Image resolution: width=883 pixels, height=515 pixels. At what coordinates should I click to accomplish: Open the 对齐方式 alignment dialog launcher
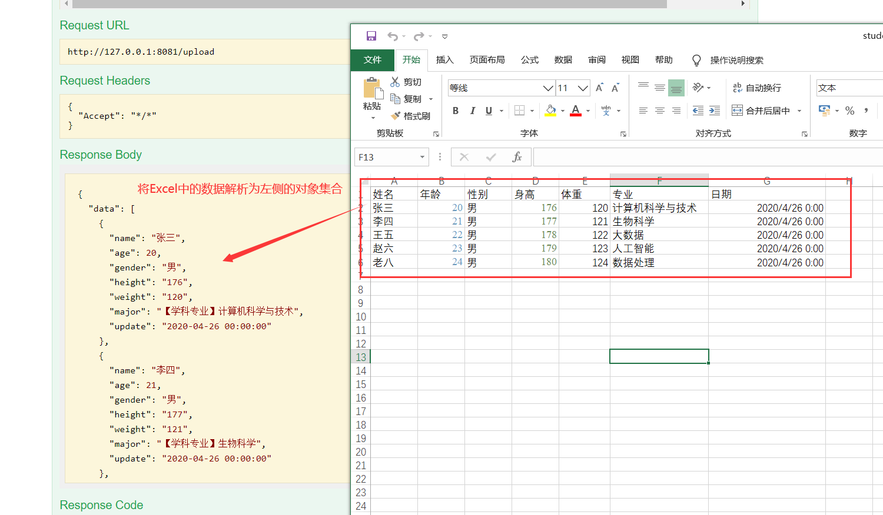(x=805, y=134)
